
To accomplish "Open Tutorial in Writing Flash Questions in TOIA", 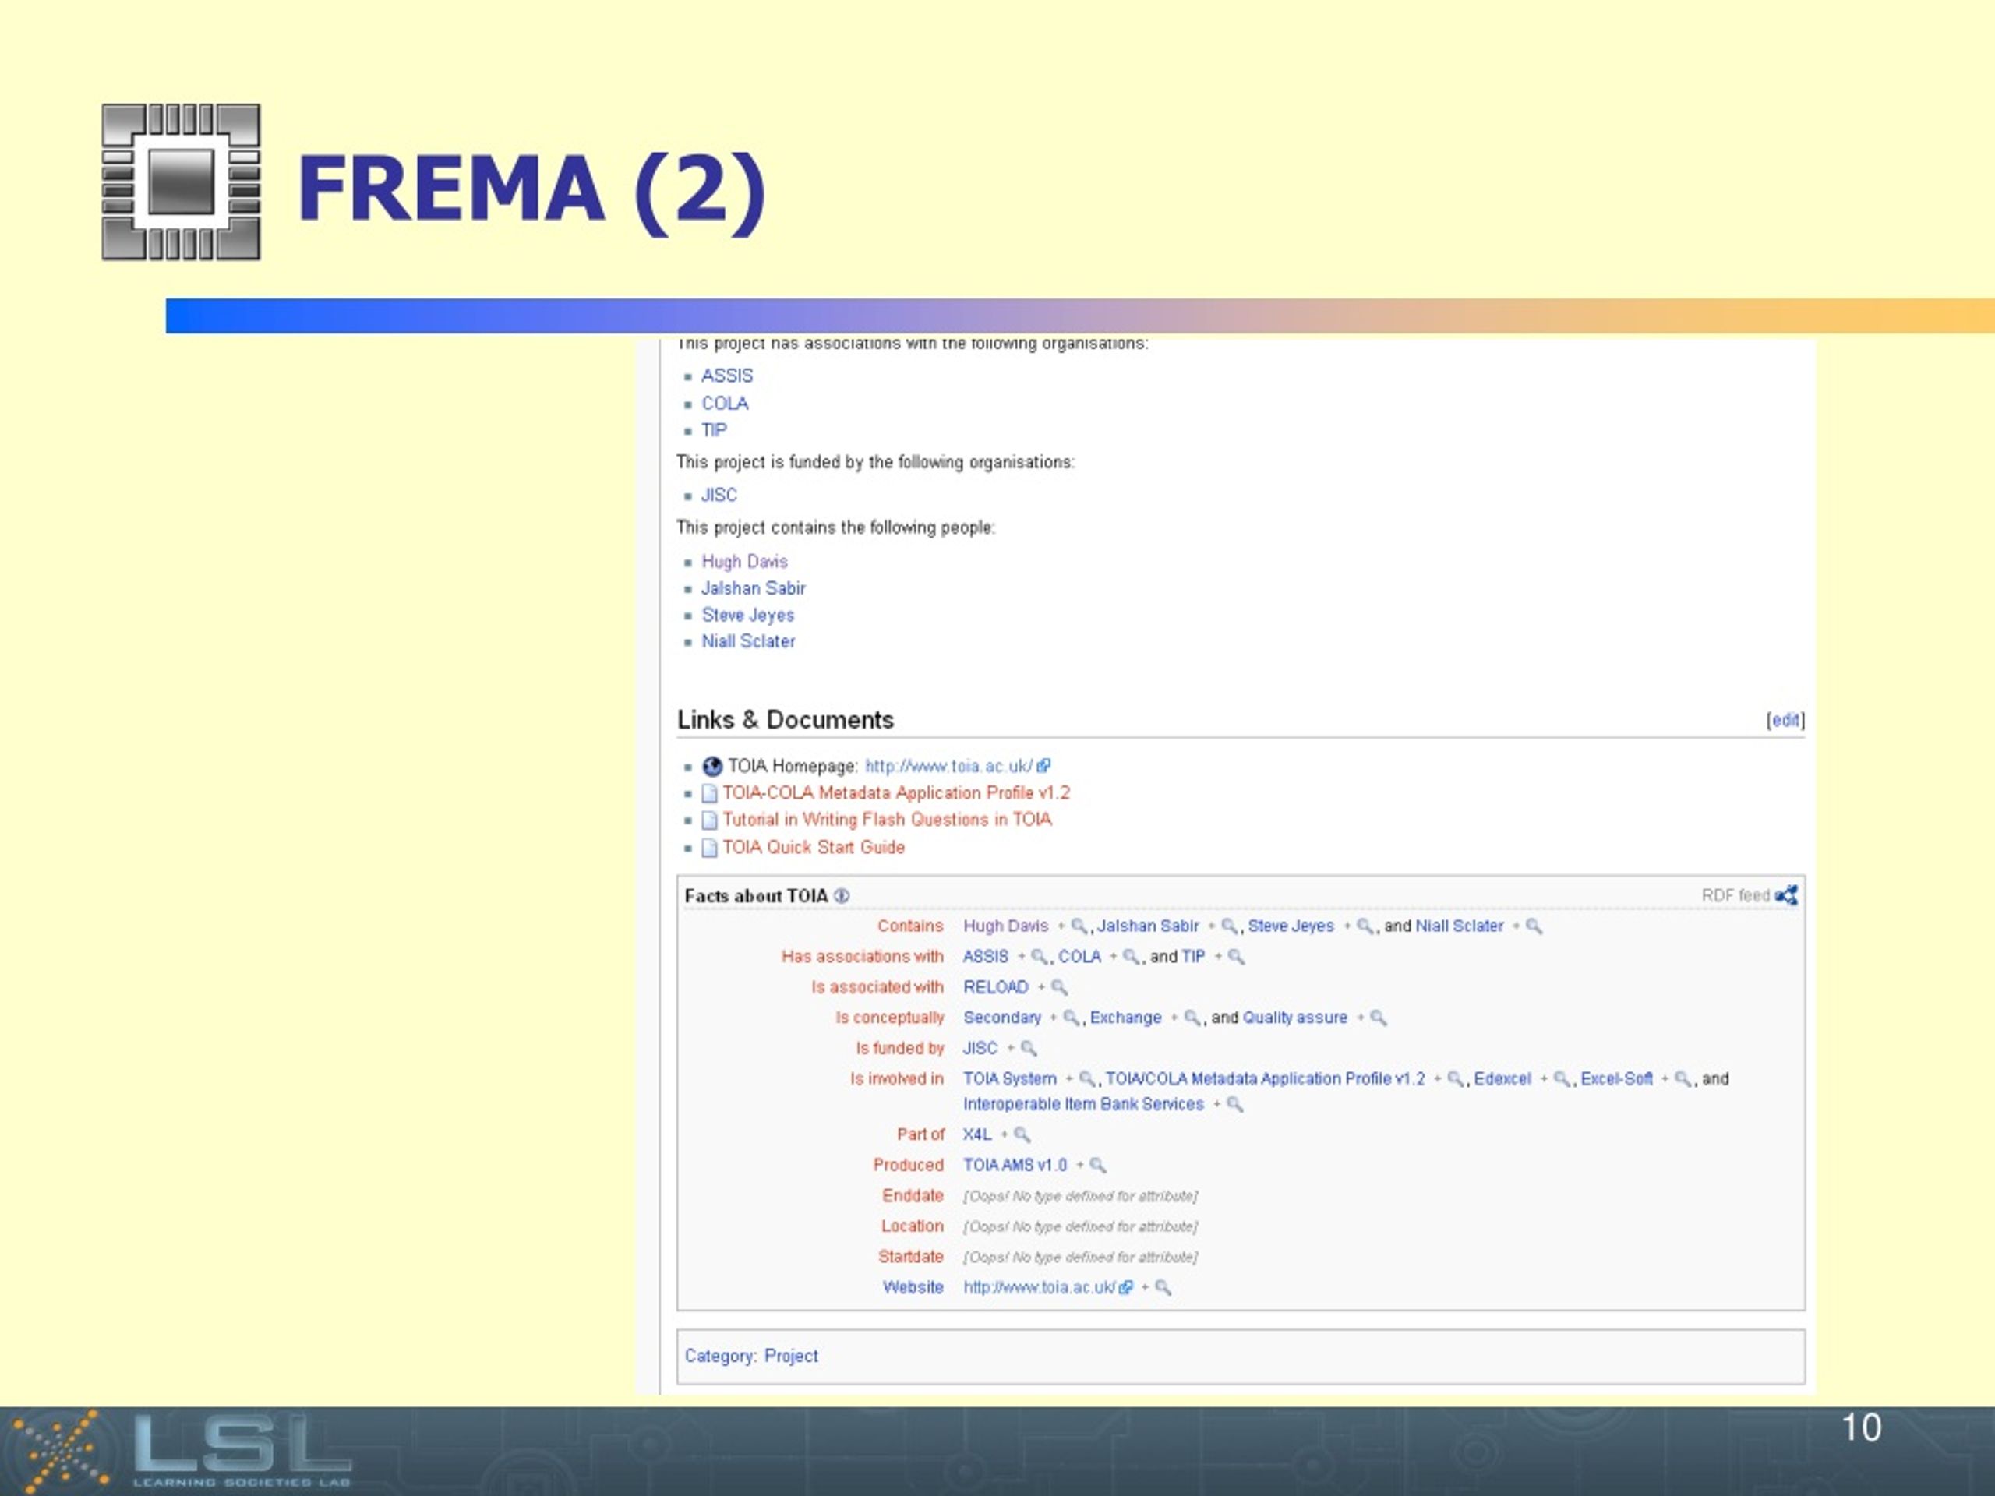I will pos(887,820).
